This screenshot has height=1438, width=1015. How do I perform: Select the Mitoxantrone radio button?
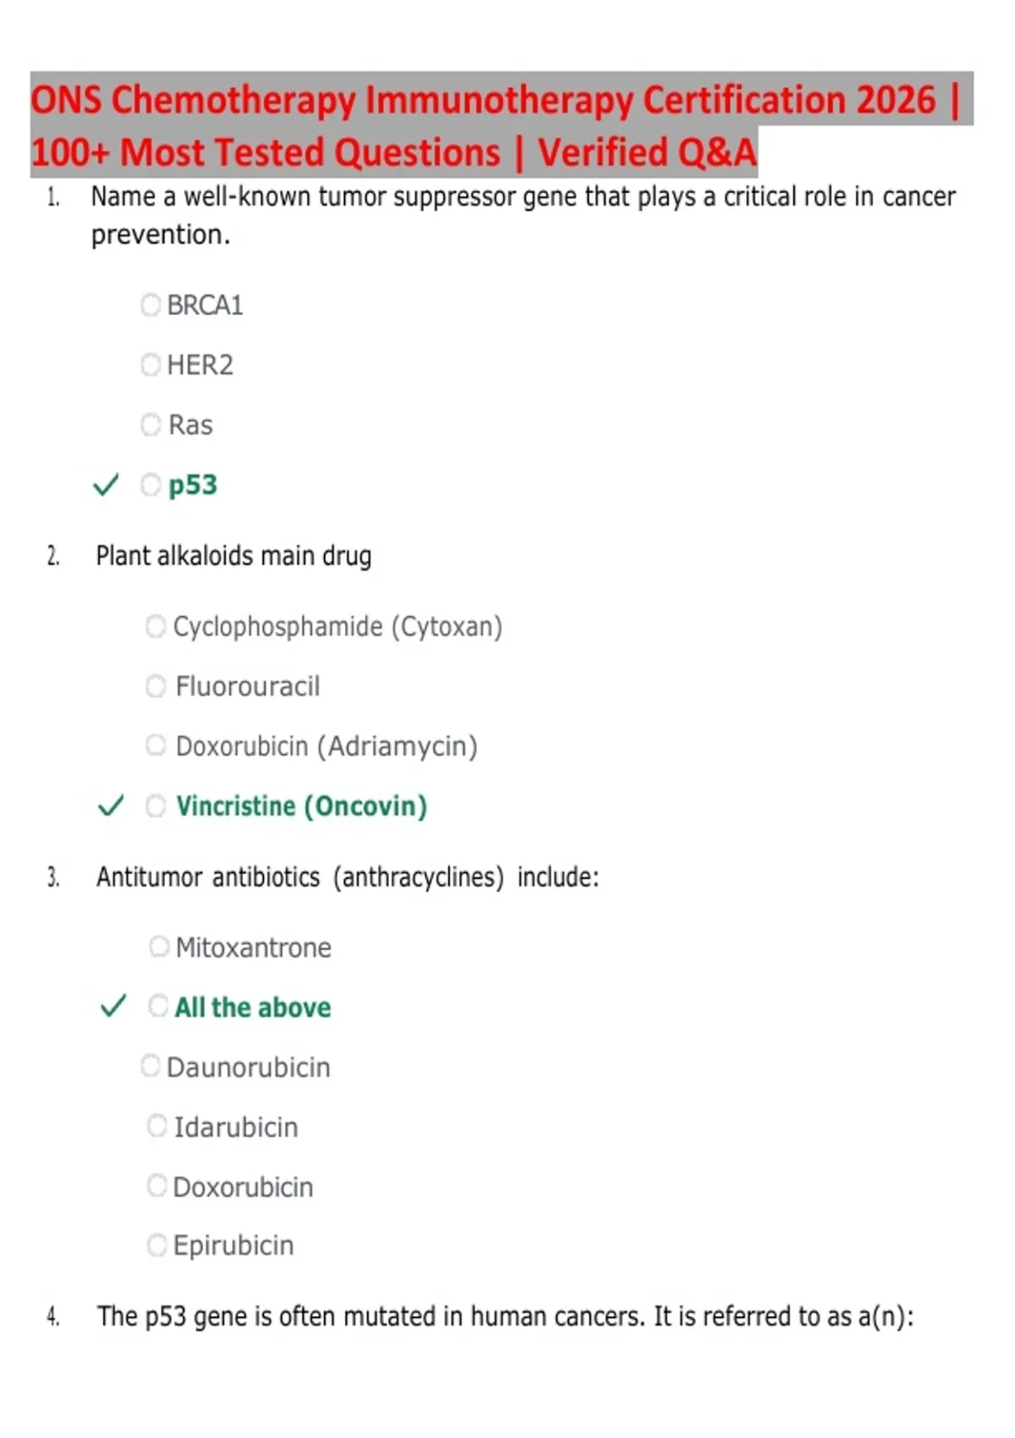pyautogui.click(x=158, y=947)
